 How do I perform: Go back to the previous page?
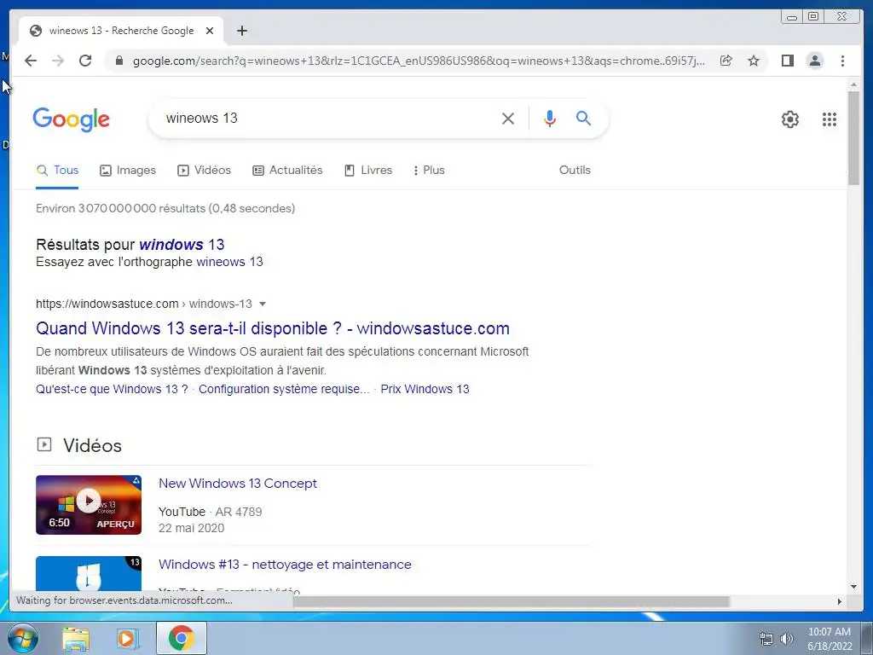31,61
